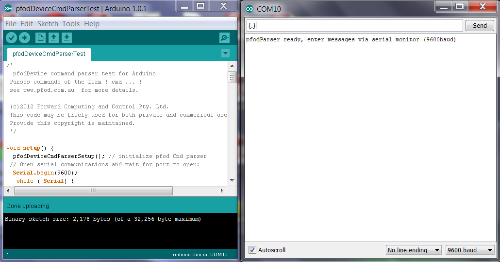Open the Sketch menu
Screen dimensions: 500x262
(x=48, y=24)
